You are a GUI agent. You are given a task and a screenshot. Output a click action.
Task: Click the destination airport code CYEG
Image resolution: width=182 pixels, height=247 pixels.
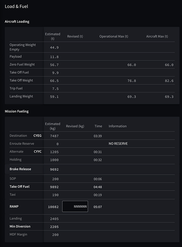coord(37,136)
